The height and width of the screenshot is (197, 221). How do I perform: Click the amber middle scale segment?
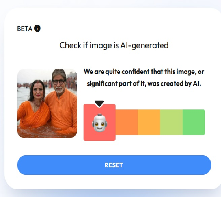pyautogui.click(x=149, y=122)
